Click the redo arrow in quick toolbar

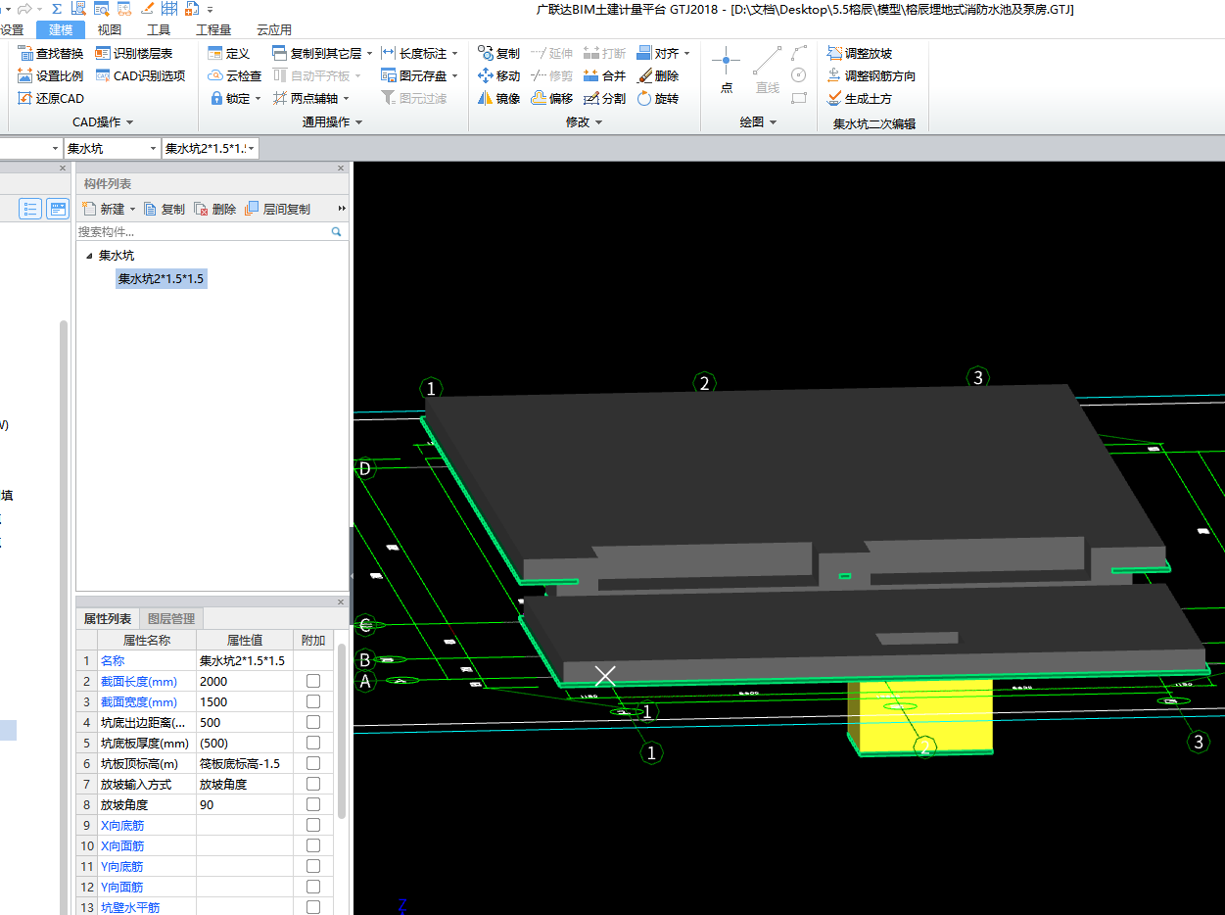coord(24,9)
